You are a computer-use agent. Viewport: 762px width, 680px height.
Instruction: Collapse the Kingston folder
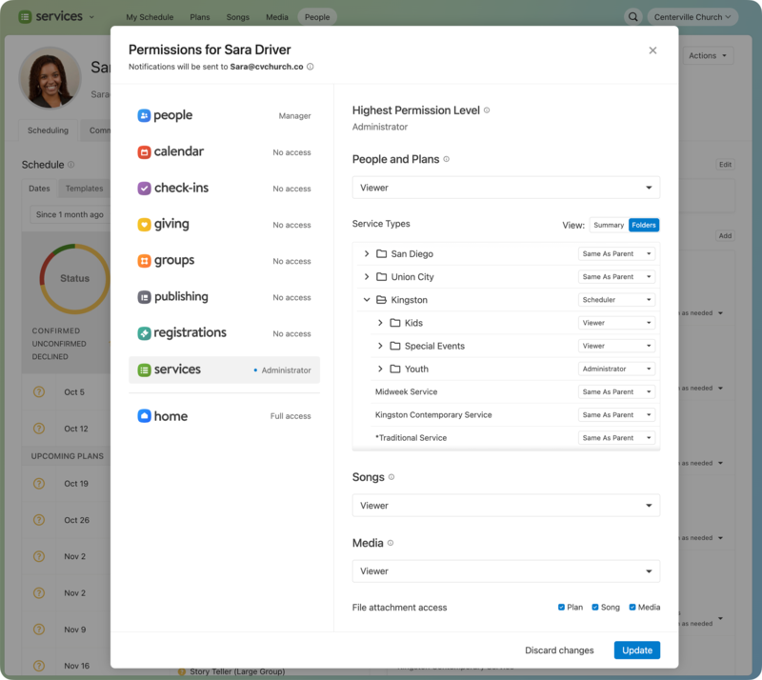367,299
